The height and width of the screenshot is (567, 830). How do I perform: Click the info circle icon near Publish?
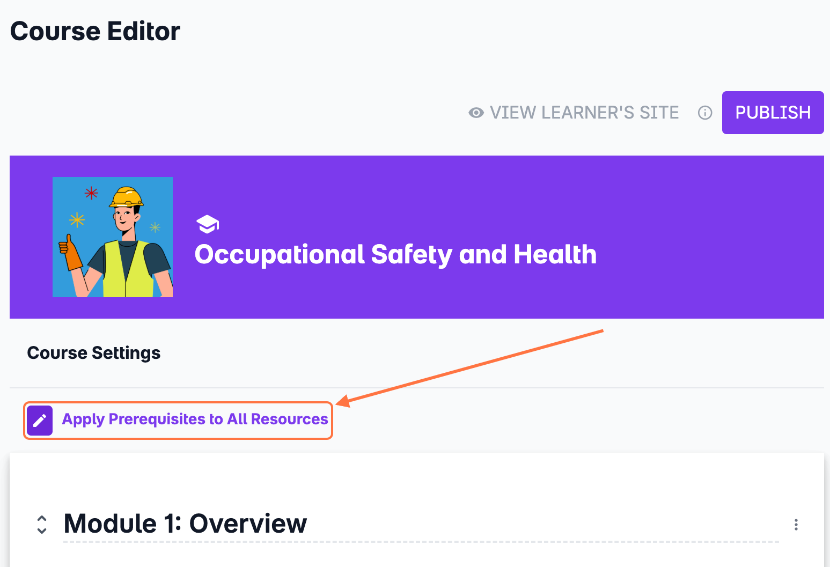[x=705, y=113]
